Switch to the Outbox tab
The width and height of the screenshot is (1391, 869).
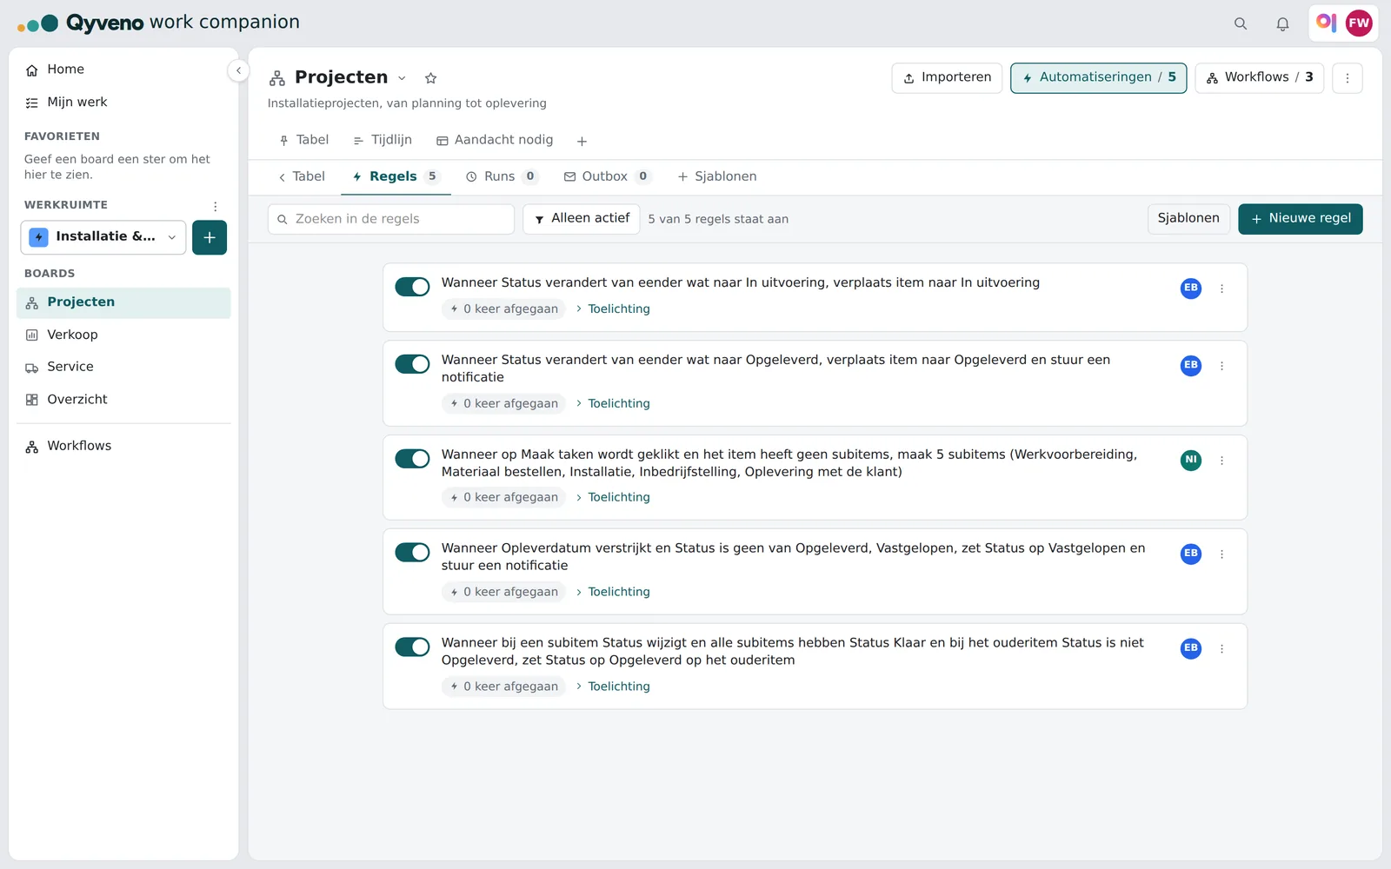click(607, 176)
